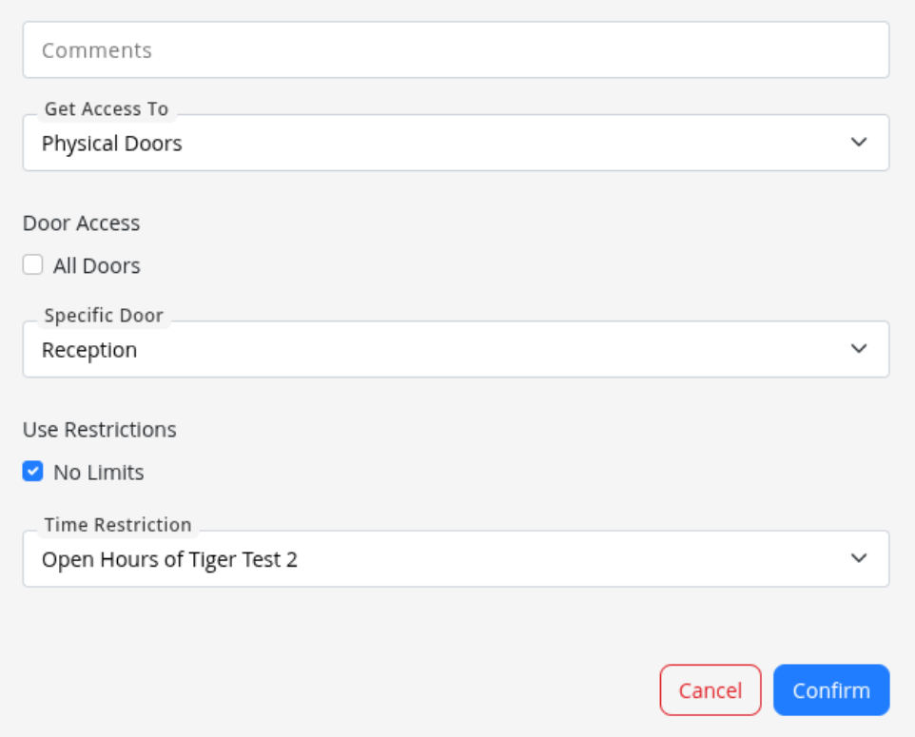Viewport: 915px width, 737px height.
Task: Click the Door Access section heading
Action: (82, 223)
